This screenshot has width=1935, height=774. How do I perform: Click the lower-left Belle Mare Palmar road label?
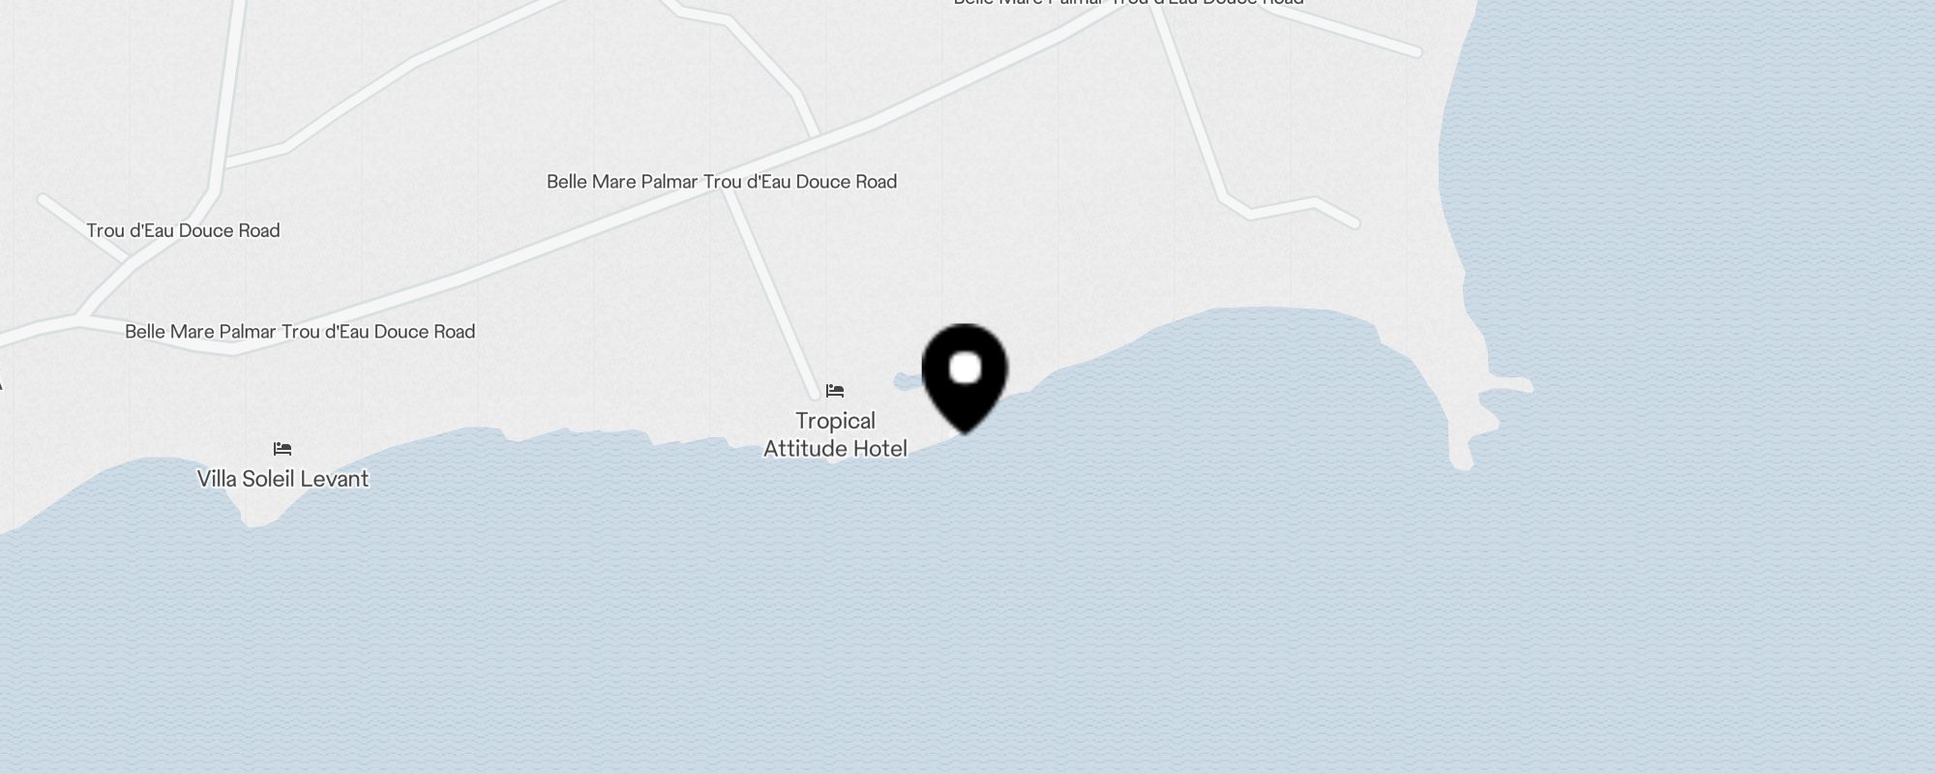point(300,332)
